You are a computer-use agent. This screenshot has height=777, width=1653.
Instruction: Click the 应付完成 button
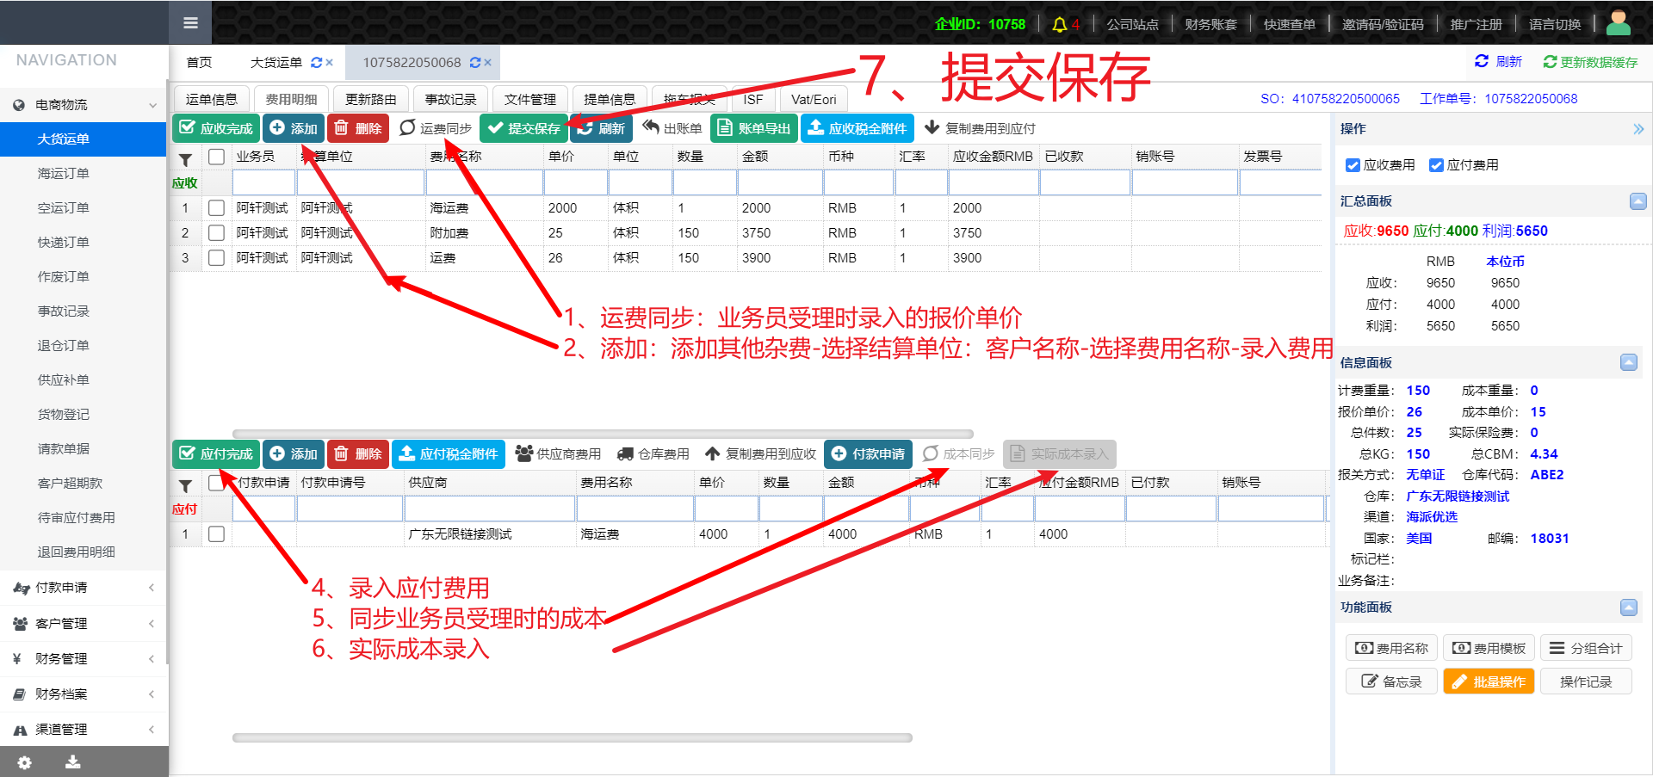coord(216,453)
